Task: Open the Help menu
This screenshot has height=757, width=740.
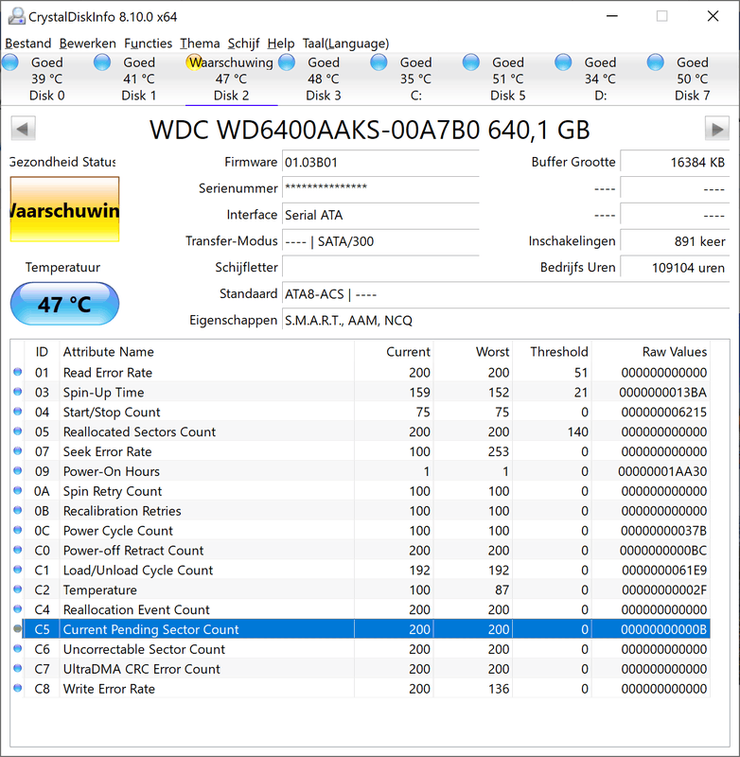Action: tap(280, 44)
